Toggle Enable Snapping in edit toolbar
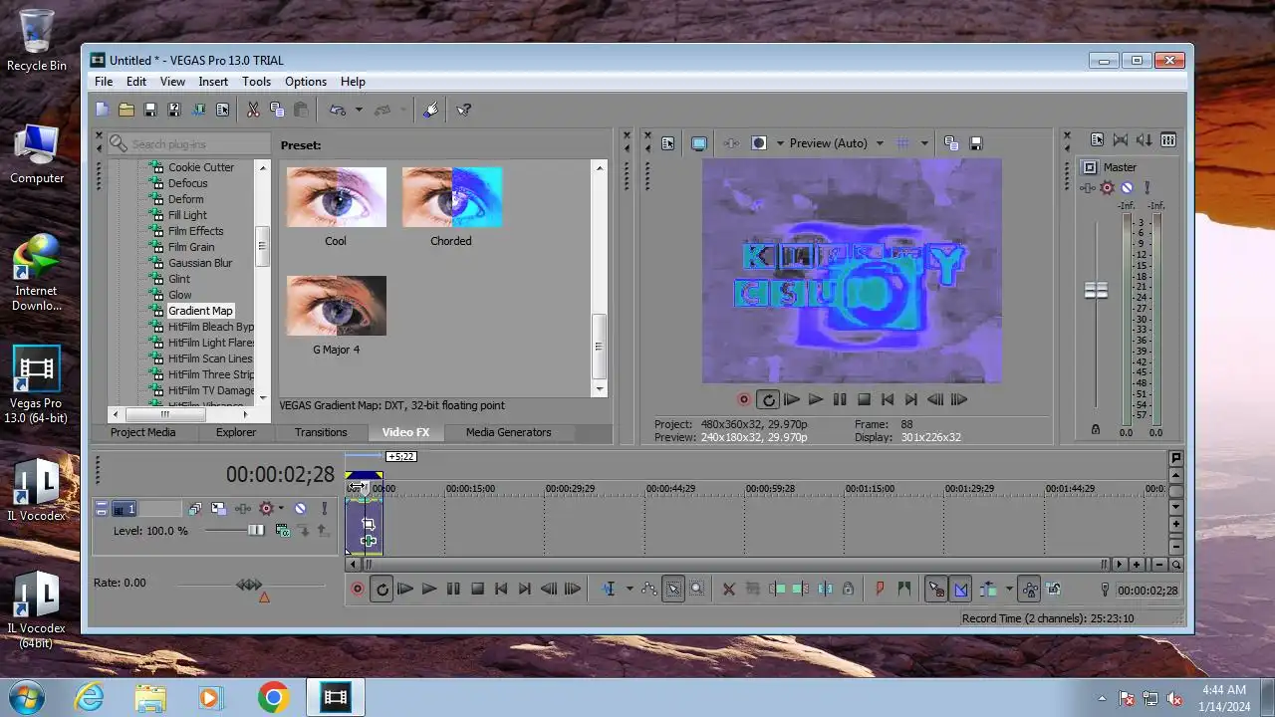The height and width of the screenshot is (717, 1275). tap(935, 590)
